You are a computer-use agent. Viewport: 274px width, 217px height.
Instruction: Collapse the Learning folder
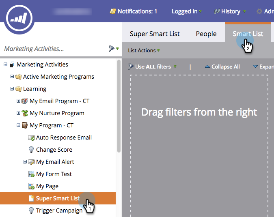point(12,89)
